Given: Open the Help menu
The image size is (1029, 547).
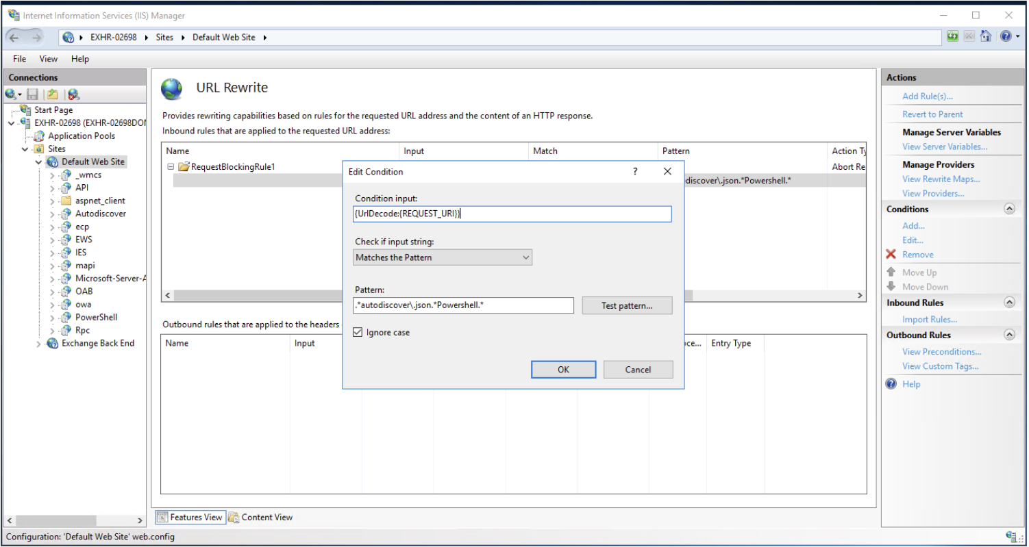Looking at the screenshot, I should 80,59.
